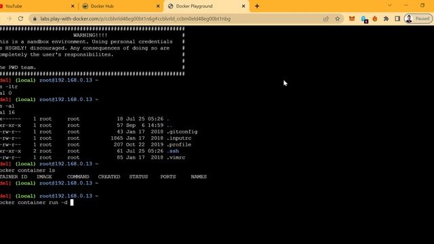Open the Extensions puzzle menu
Screen dimensions: 434x244
tap(386, 19)
